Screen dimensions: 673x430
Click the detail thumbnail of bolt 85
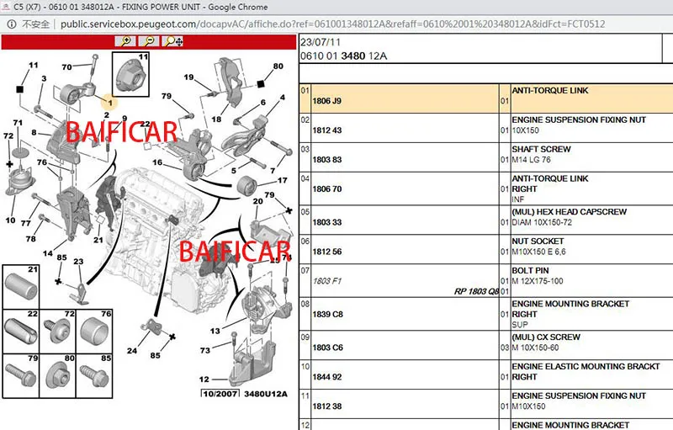94,376
